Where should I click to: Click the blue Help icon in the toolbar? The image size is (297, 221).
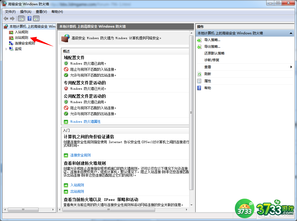point(29,19)
